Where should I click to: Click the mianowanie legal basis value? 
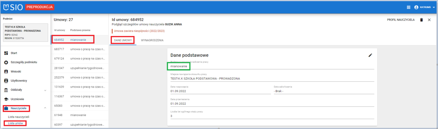[178, 66]
